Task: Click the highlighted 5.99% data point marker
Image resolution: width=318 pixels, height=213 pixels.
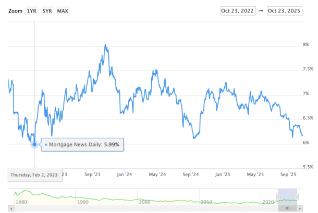Action: coord(34,144)
